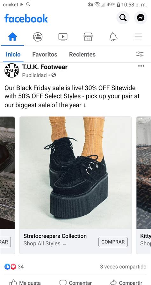This screenshot has width=151, height=285.
Task: Open the three-dot options on T.U.K. ad
Action: (x=141, y=66)
